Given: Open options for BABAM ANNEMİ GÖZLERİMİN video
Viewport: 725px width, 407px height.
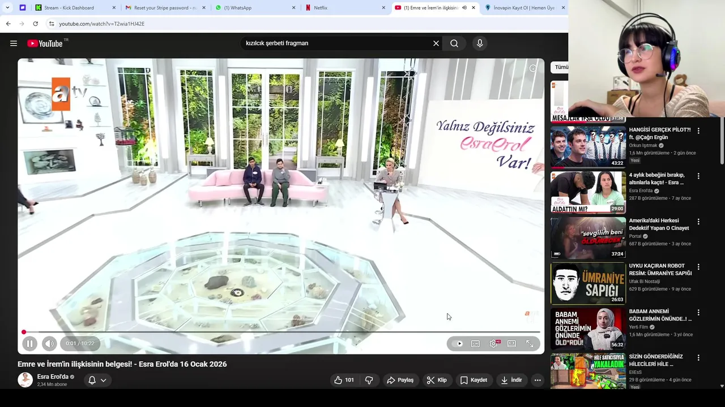Looking at the screenshot, I should (x=698, y=312).
